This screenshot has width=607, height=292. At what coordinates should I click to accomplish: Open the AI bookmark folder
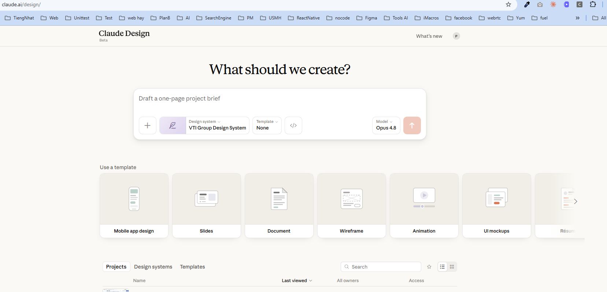[184, 18]
